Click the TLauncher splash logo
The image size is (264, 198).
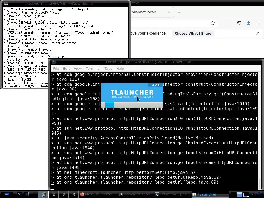point(132,94)
